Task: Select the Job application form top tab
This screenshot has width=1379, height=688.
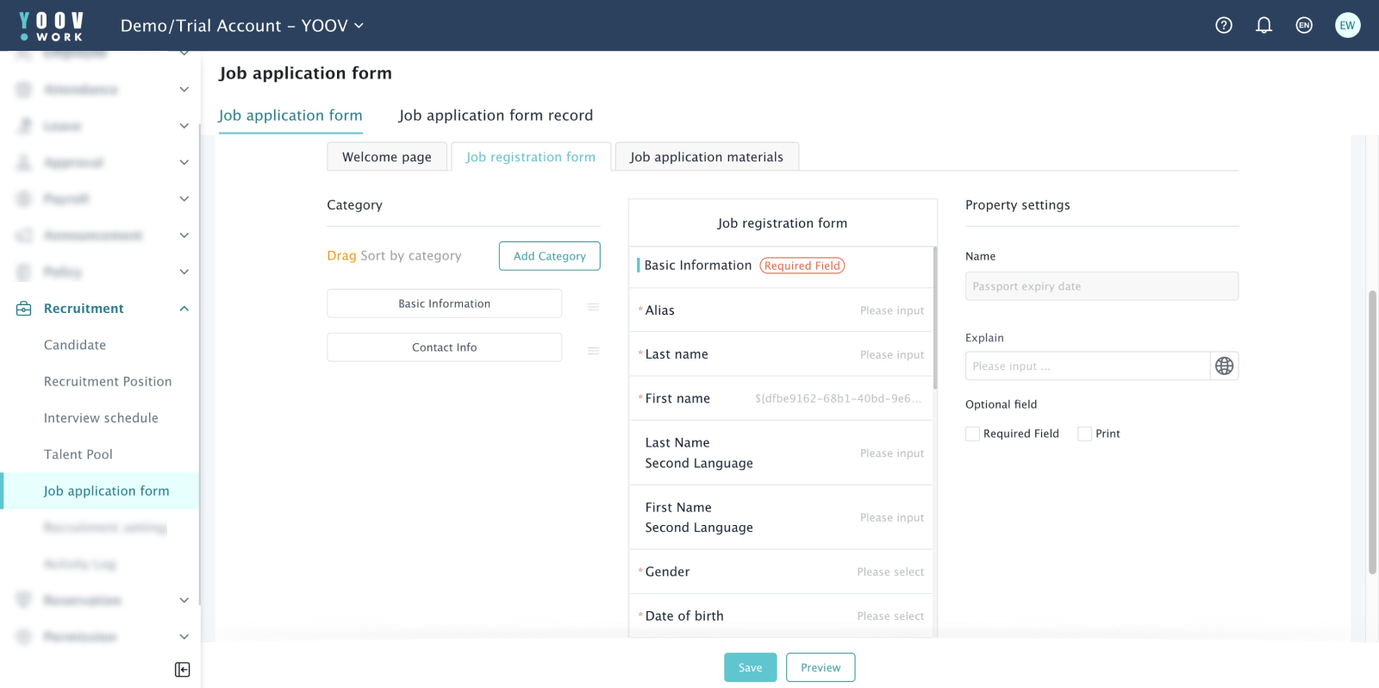Action: 290,116
